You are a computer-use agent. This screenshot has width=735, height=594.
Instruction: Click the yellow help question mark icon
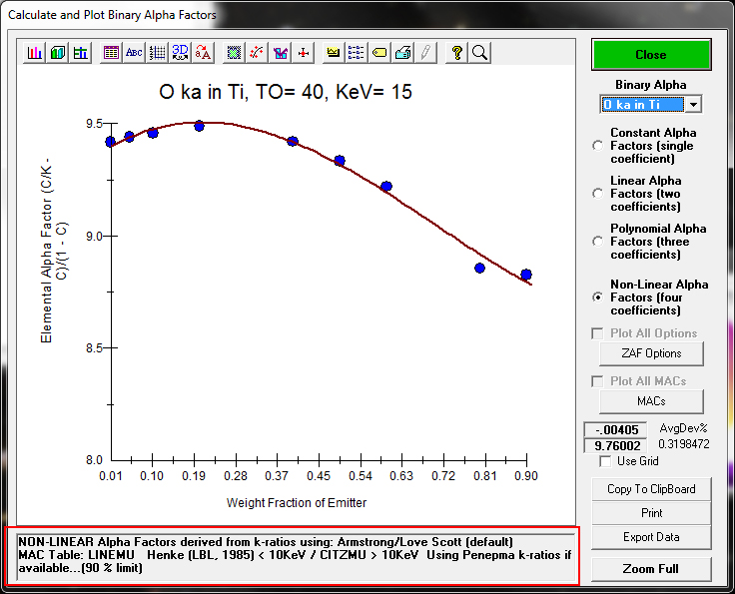point(456,53)
